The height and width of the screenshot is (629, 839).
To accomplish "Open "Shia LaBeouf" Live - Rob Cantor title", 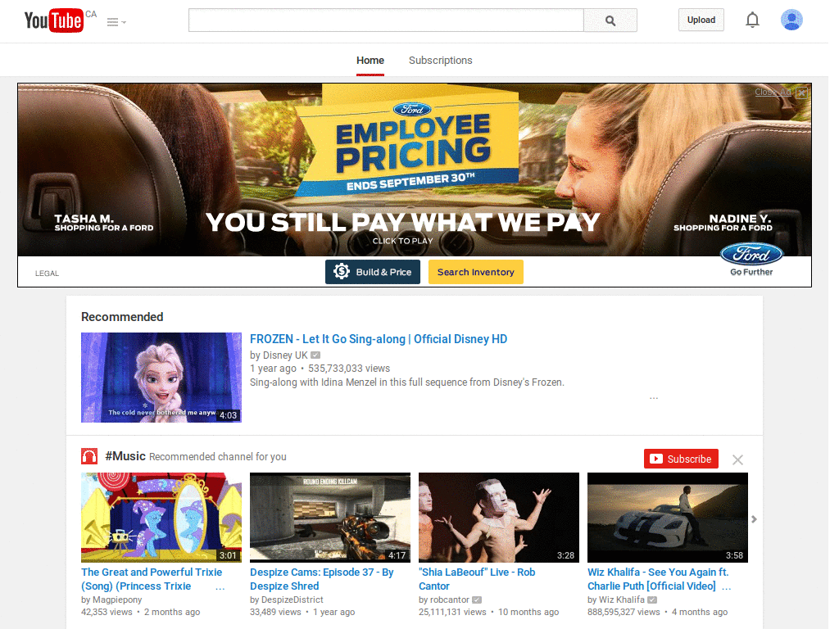I will [477, 579].
